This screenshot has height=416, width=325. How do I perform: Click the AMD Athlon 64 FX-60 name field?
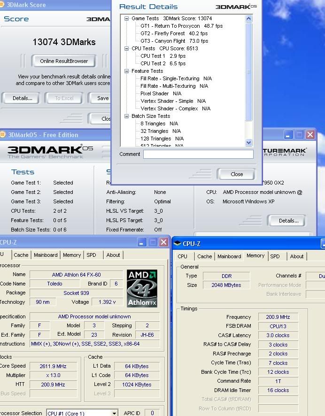pyautogui.click(x=76, y=275)
